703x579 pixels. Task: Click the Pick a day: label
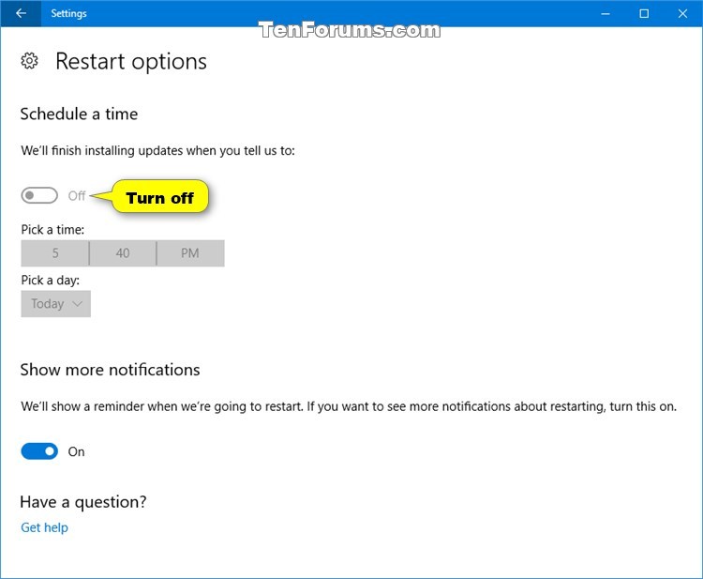pos(51,280)
